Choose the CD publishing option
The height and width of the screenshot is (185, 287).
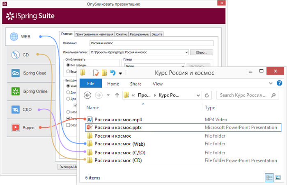[31, 55]
